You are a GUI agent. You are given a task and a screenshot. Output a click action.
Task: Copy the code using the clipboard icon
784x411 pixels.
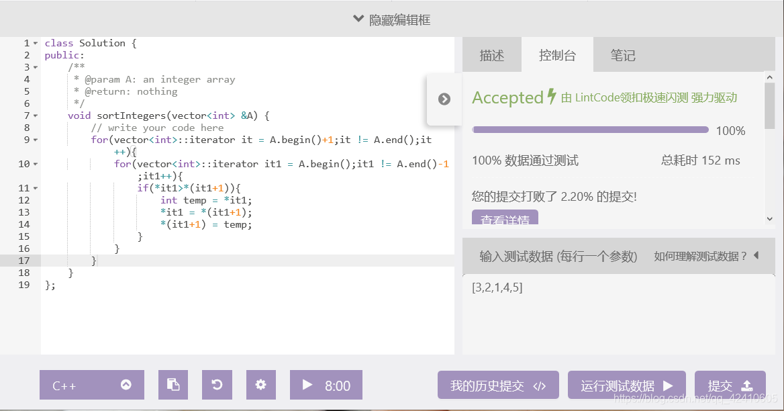[173, 385]
